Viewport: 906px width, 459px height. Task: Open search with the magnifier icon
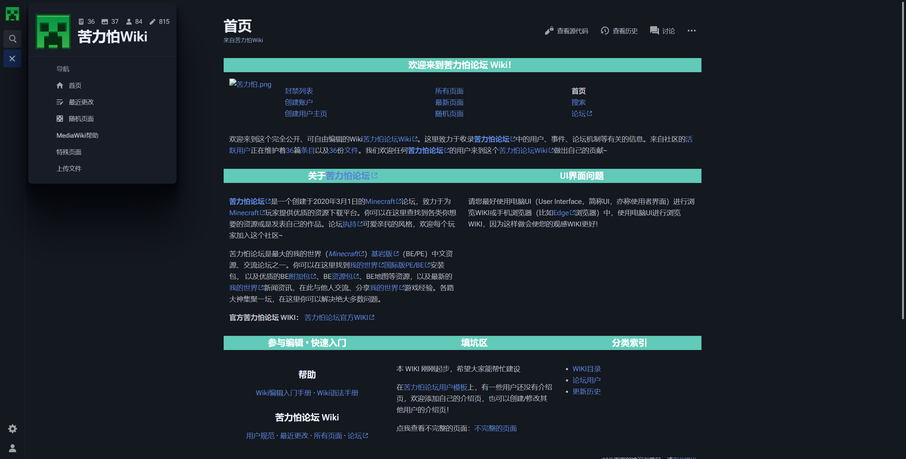click(12, 39)
